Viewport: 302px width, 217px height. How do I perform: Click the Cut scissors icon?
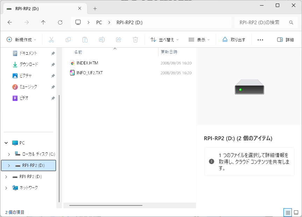[x=51, y=40]
